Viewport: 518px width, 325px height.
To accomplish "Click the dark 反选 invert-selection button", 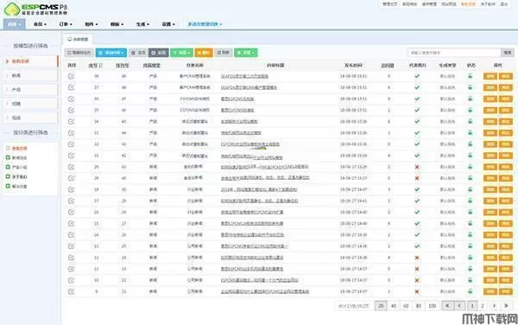I will (159, 53).
